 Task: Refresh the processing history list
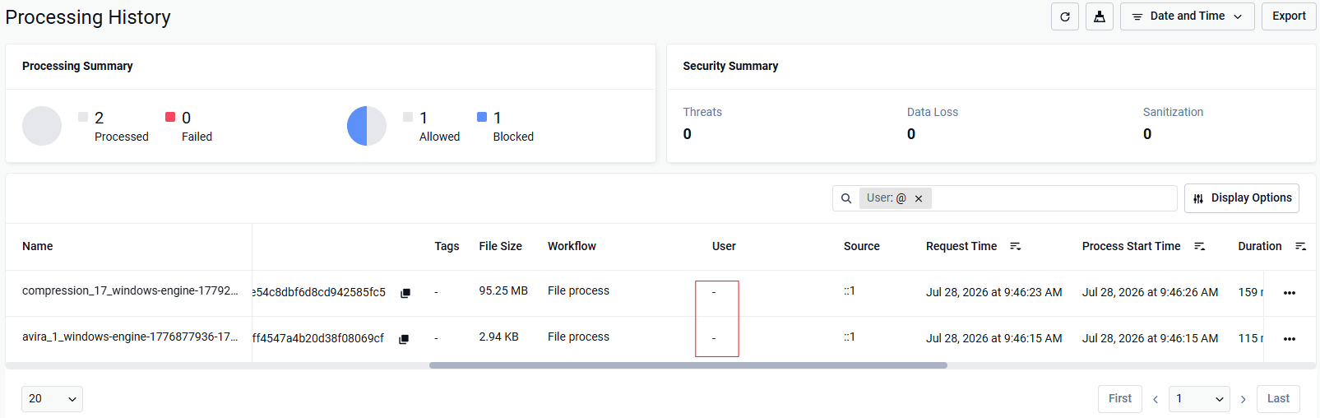click(1065, 16)
